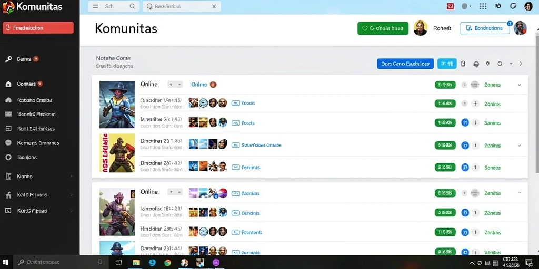Toggle the blue circle in third list row
Image resolution: width=539 pixels, height=269 pixels.
[x=465, y=122]
